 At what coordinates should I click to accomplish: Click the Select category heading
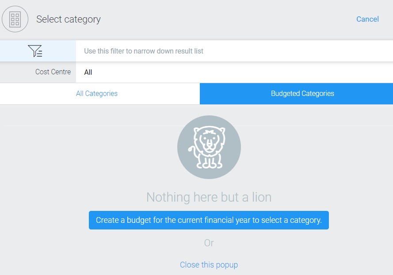point(69,19)
